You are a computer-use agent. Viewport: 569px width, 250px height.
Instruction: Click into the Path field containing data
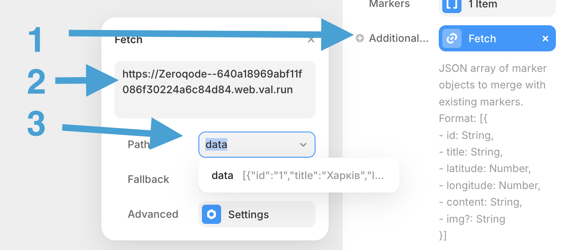click(245, 145)
